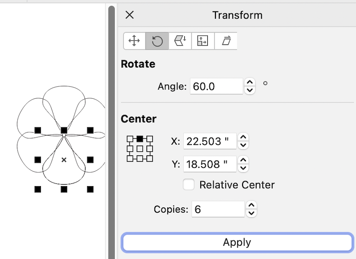Image resolution: width=356 pixels, height=259 pixels.
Task: Select the Skew transform tab icon
Action: coord(226,41)
